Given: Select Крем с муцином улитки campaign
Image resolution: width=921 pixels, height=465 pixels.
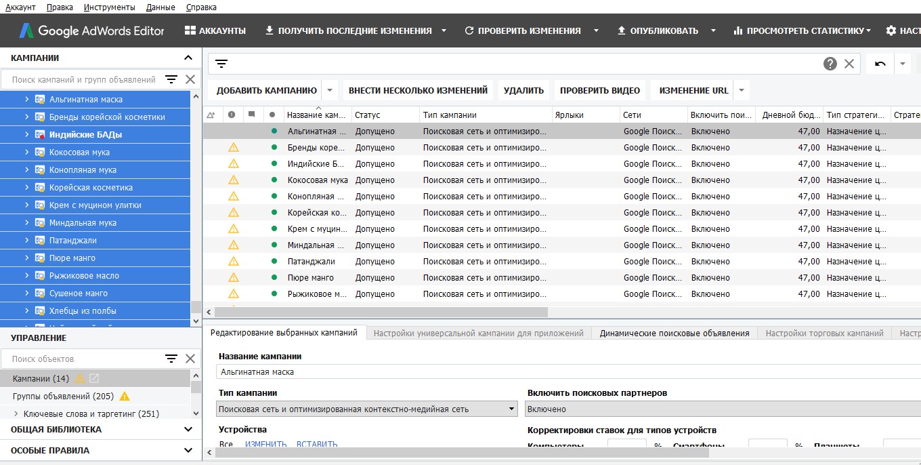Looking at the screenshot, I should click(x=95, y=205).
